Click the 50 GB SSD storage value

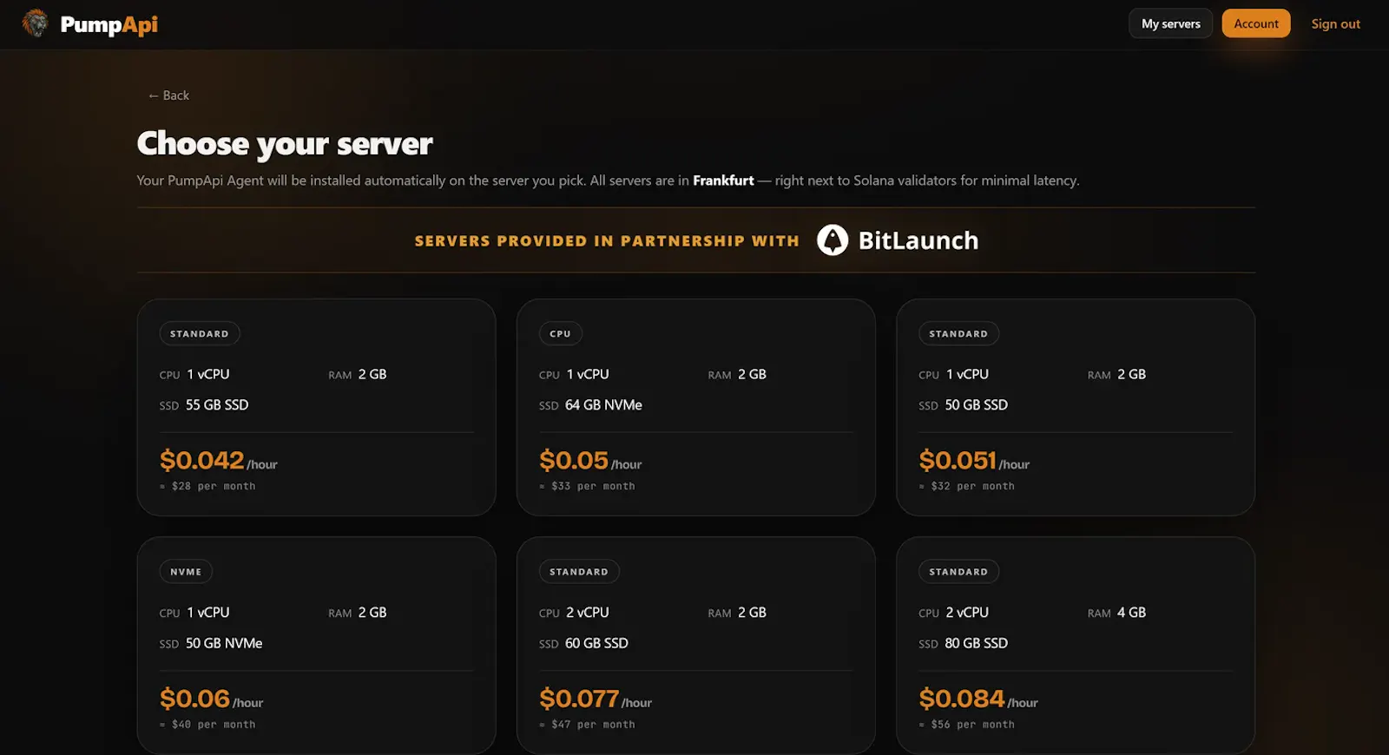click(976, 405)
